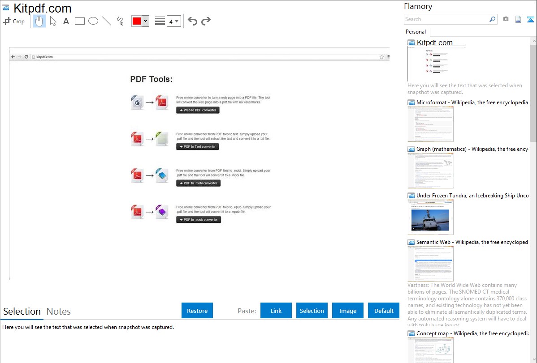The image size is (537, 363).
Task: Click the Concept map - Wikipedia title
Action: pos(472,333)
